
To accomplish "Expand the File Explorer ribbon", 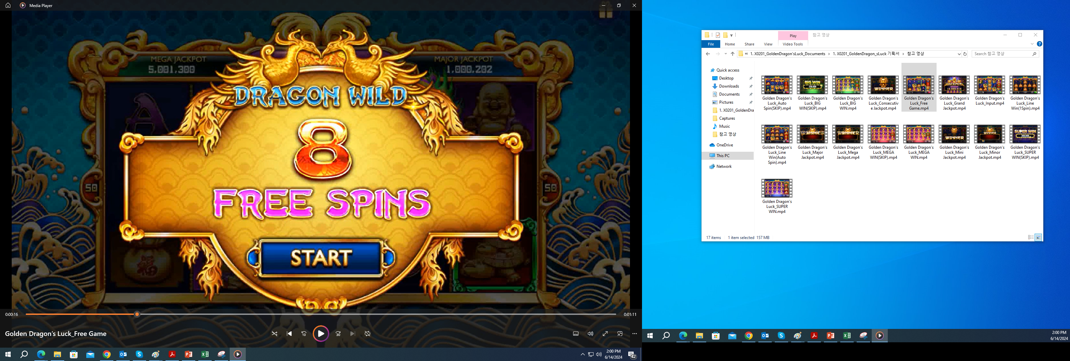I will tap(1032, 44).
